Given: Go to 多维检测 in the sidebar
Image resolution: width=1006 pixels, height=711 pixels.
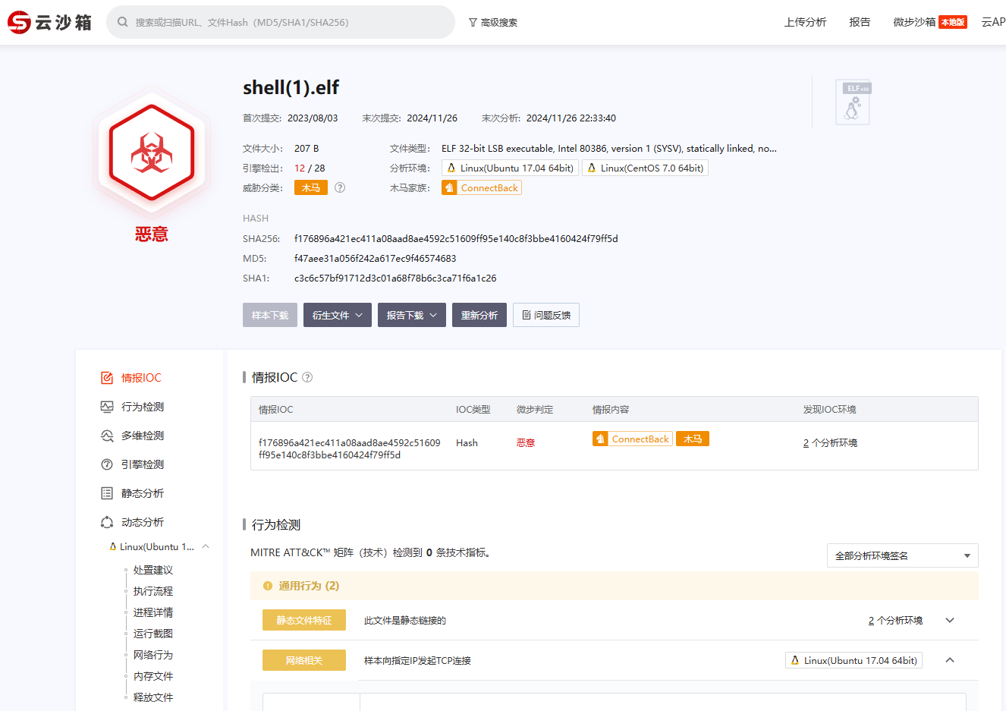Looking at the screenshot, I should click(x=142, y=436).
